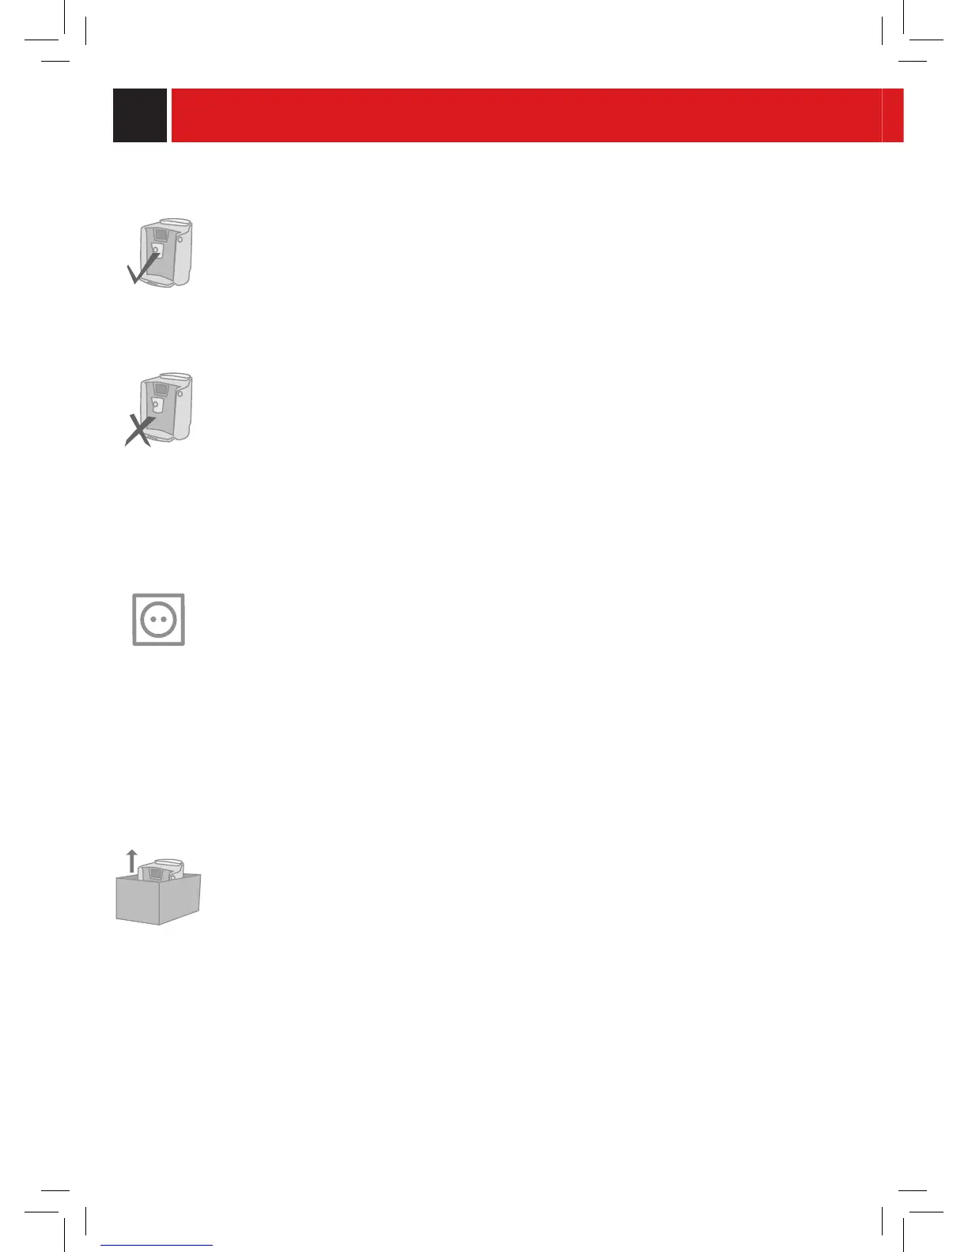Select the black square in the header
This screenshot has width=968, height=1252.
tap(140, 115)
